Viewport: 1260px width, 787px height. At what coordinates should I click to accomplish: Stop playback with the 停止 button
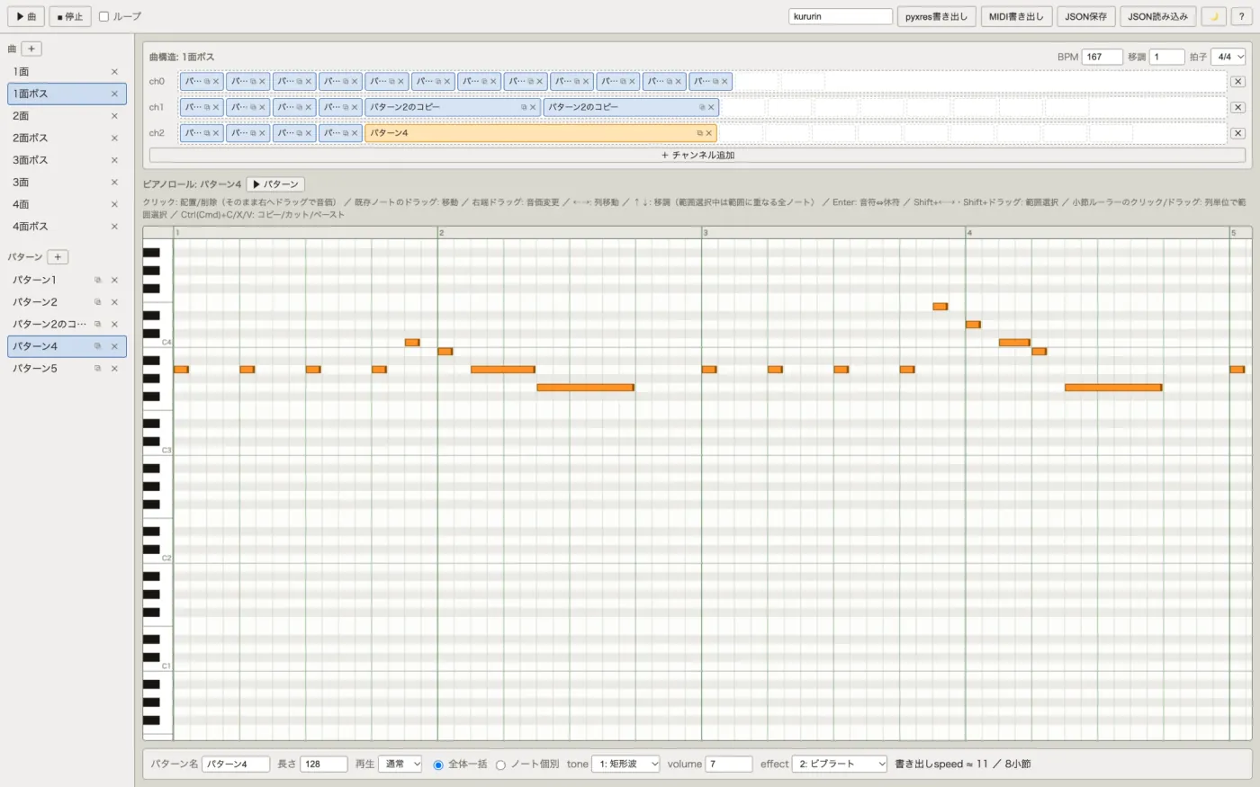tap(69, 16)
